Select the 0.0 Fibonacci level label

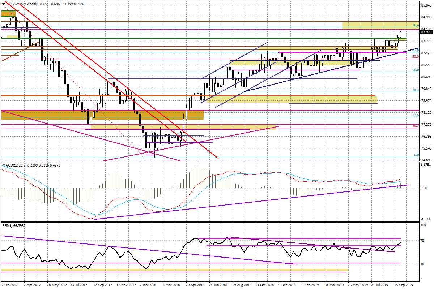click(x=416, y=155)
